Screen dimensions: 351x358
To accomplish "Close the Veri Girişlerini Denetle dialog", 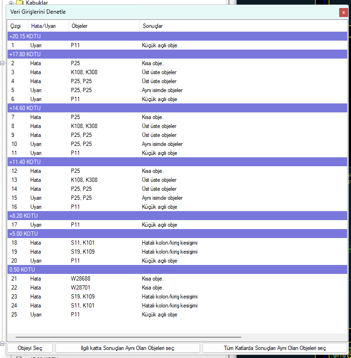I will (x=343, y=13).
